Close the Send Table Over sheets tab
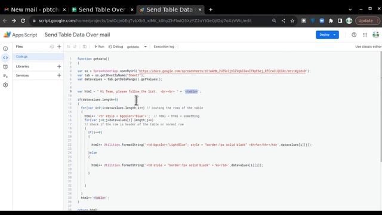This screenshot has height=215, width=382. (x=132, y=10)
